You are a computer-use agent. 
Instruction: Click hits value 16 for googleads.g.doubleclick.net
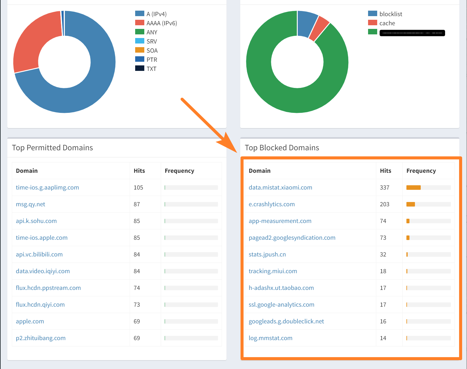coord(383,321)
